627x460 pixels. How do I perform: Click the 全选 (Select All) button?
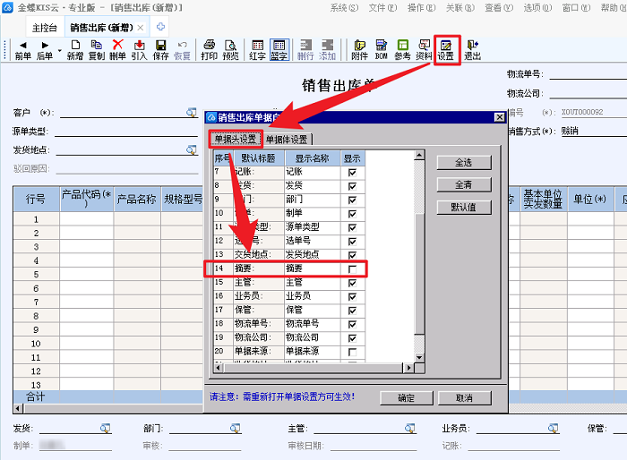463,163
